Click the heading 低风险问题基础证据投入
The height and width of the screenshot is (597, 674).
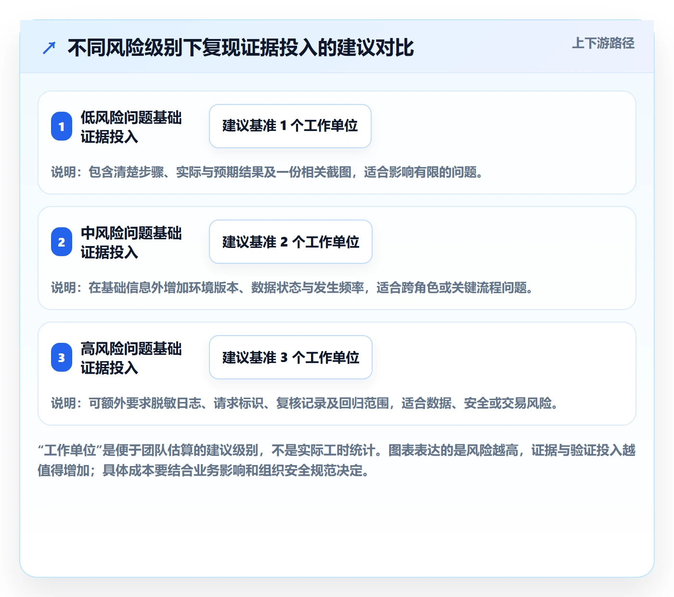coord(131,127)
